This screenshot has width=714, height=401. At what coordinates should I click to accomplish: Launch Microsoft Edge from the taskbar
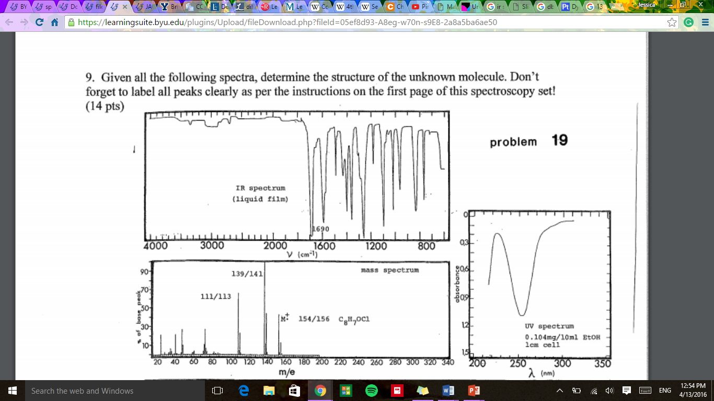tap(245, 390)
